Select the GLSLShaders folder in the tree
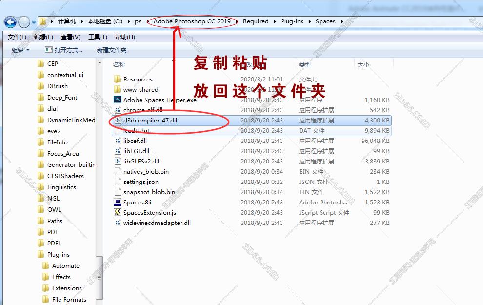The image size is (483, 305). tap(60, 176)
